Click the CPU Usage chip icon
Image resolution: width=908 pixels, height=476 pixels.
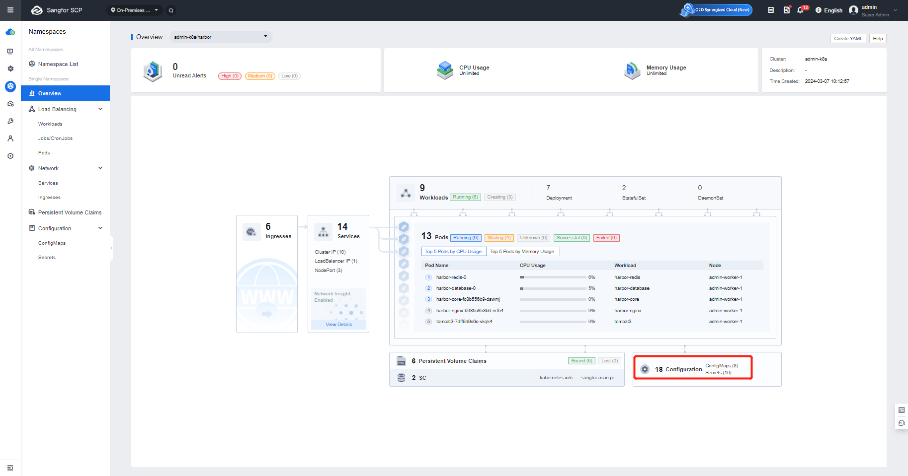point(445,70)
